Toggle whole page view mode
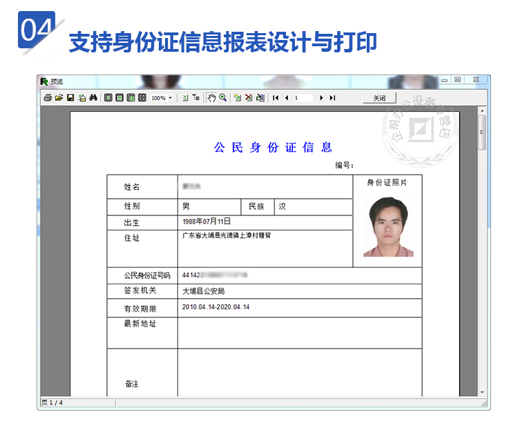This screenshot has width=518, height=432. click(108, 98)
